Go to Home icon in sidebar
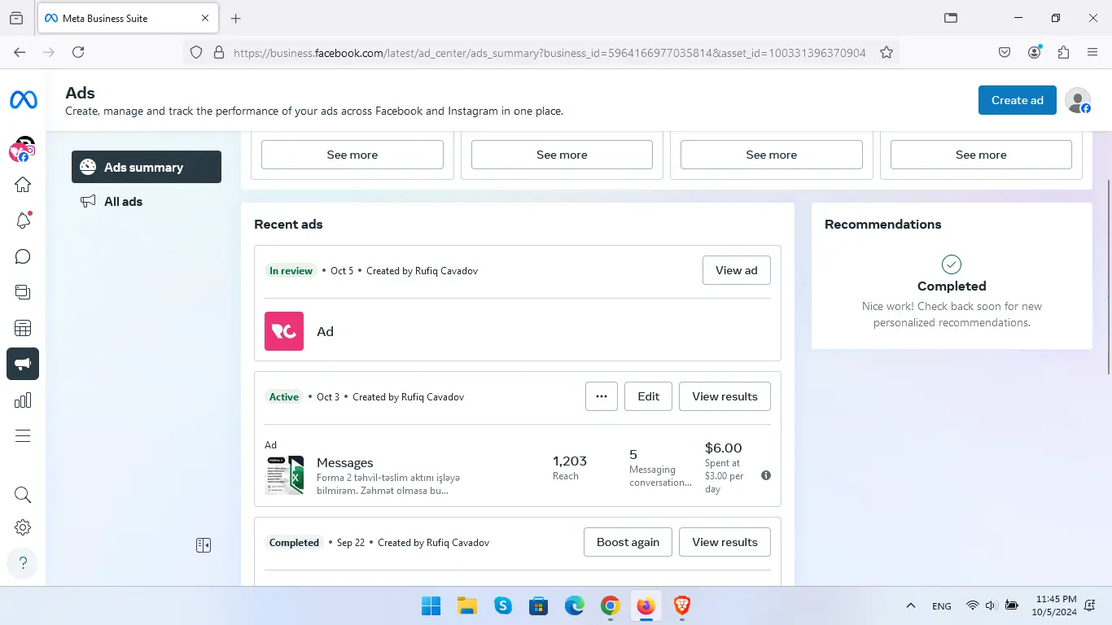 tap(23, 185)
